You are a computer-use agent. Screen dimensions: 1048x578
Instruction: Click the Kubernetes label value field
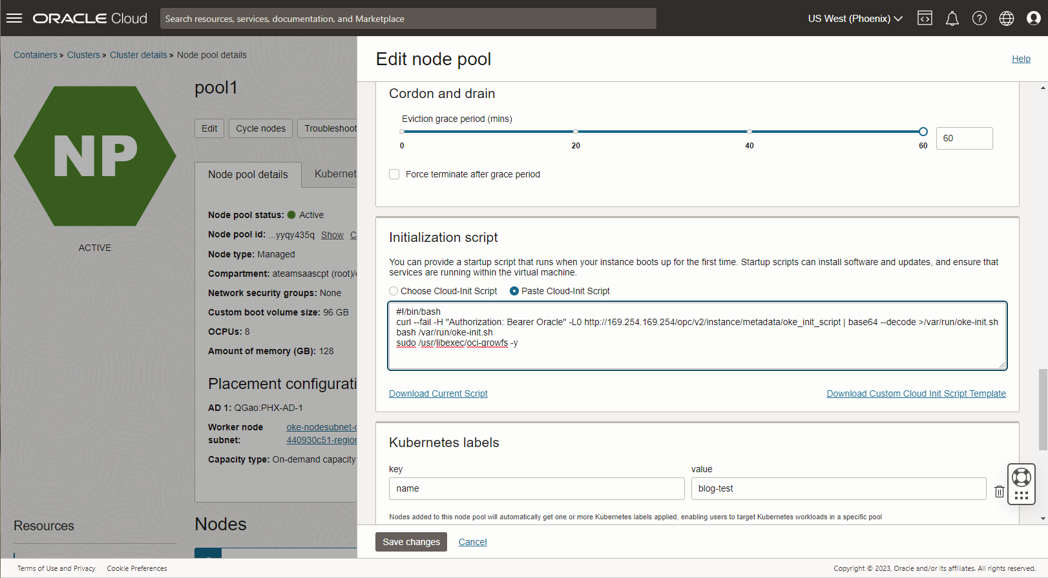tap(839, 488)
